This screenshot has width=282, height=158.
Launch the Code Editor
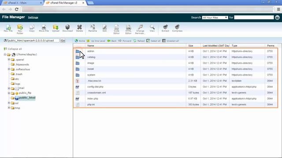(x=116, y=29)
